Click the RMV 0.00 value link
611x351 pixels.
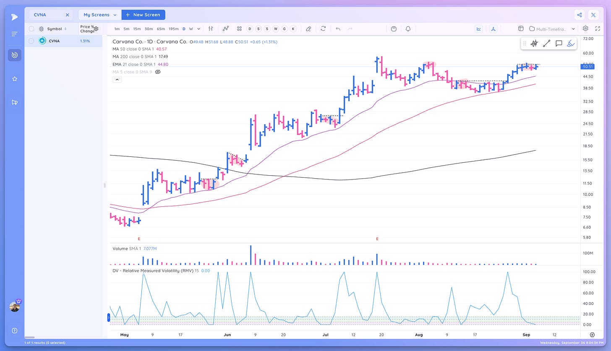205,270
